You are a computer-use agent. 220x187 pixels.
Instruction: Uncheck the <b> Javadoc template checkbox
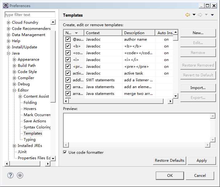(x=68, y=46)
